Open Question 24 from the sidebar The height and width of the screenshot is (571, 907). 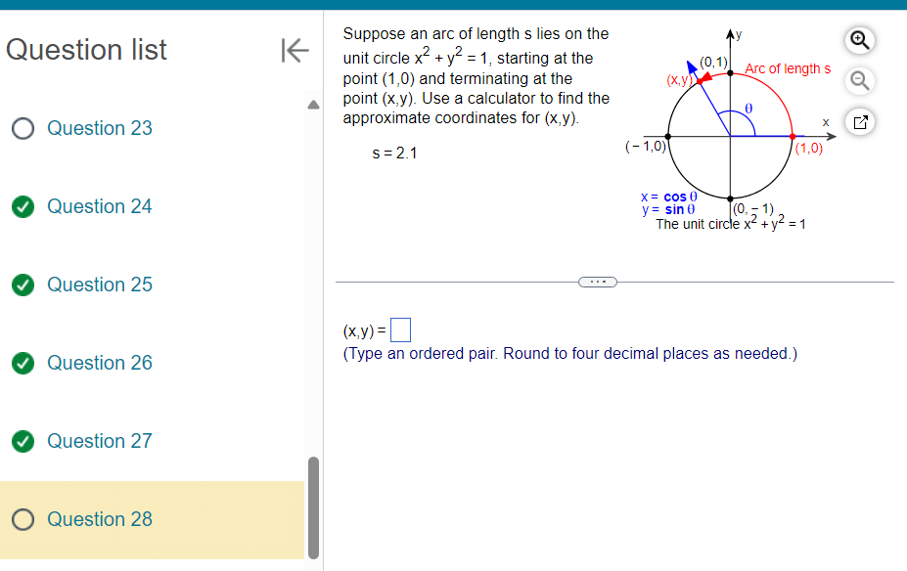click(99, 206)
